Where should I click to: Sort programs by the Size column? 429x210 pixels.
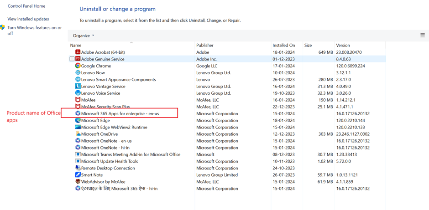(319, 46)
